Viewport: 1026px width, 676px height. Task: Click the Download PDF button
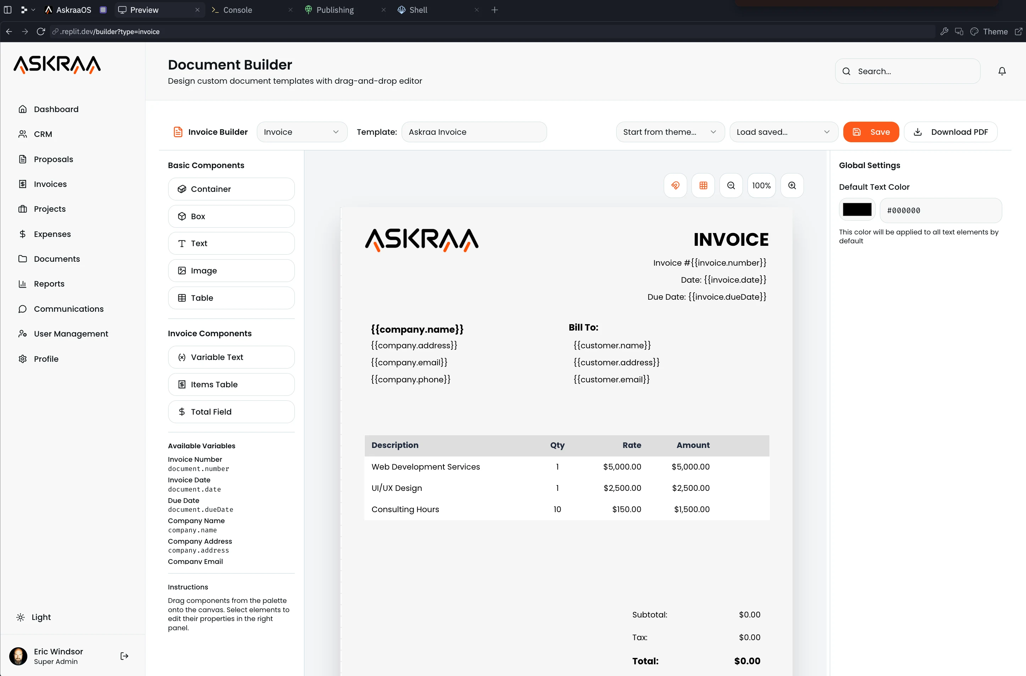(950, 132)
